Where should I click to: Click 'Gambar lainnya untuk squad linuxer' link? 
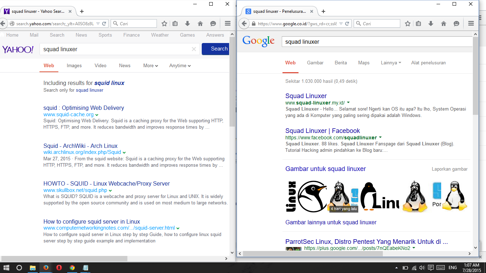[331, 223]
